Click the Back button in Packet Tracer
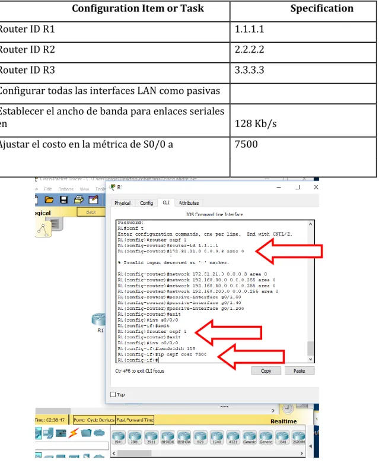379x463 pixels. (91, 212)
